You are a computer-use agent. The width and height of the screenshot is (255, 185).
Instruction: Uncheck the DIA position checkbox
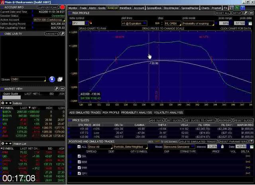pos(79,156)
